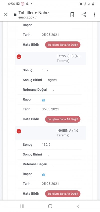The width and height of the screenshot is (100, 212).
Task: Tap the lock icon beside enabiz.gov.tr
Action: [x=15, y=15]
